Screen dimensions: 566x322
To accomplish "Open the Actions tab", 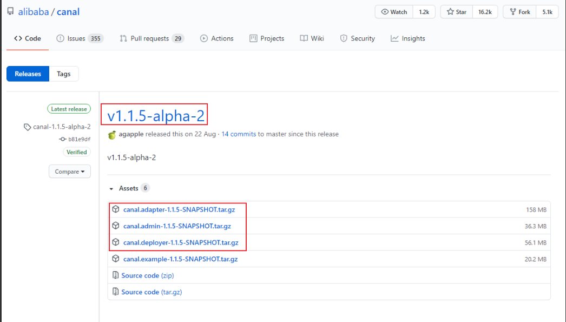I will (x=217, y=38).
